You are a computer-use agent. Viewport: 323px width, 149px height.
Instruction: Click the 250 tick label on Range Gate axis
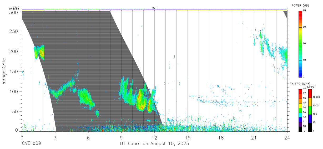(x=14, y=31)
